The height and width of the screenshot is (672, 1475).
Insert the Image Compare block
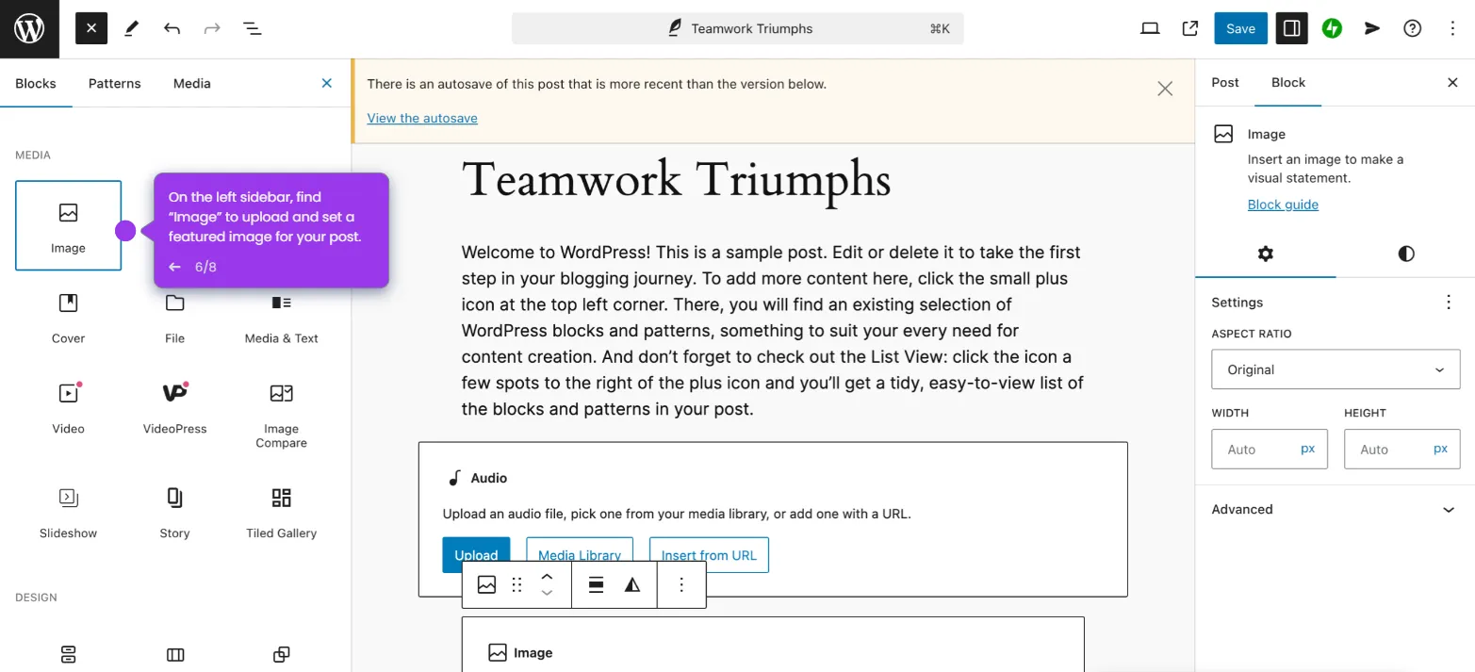281,415
